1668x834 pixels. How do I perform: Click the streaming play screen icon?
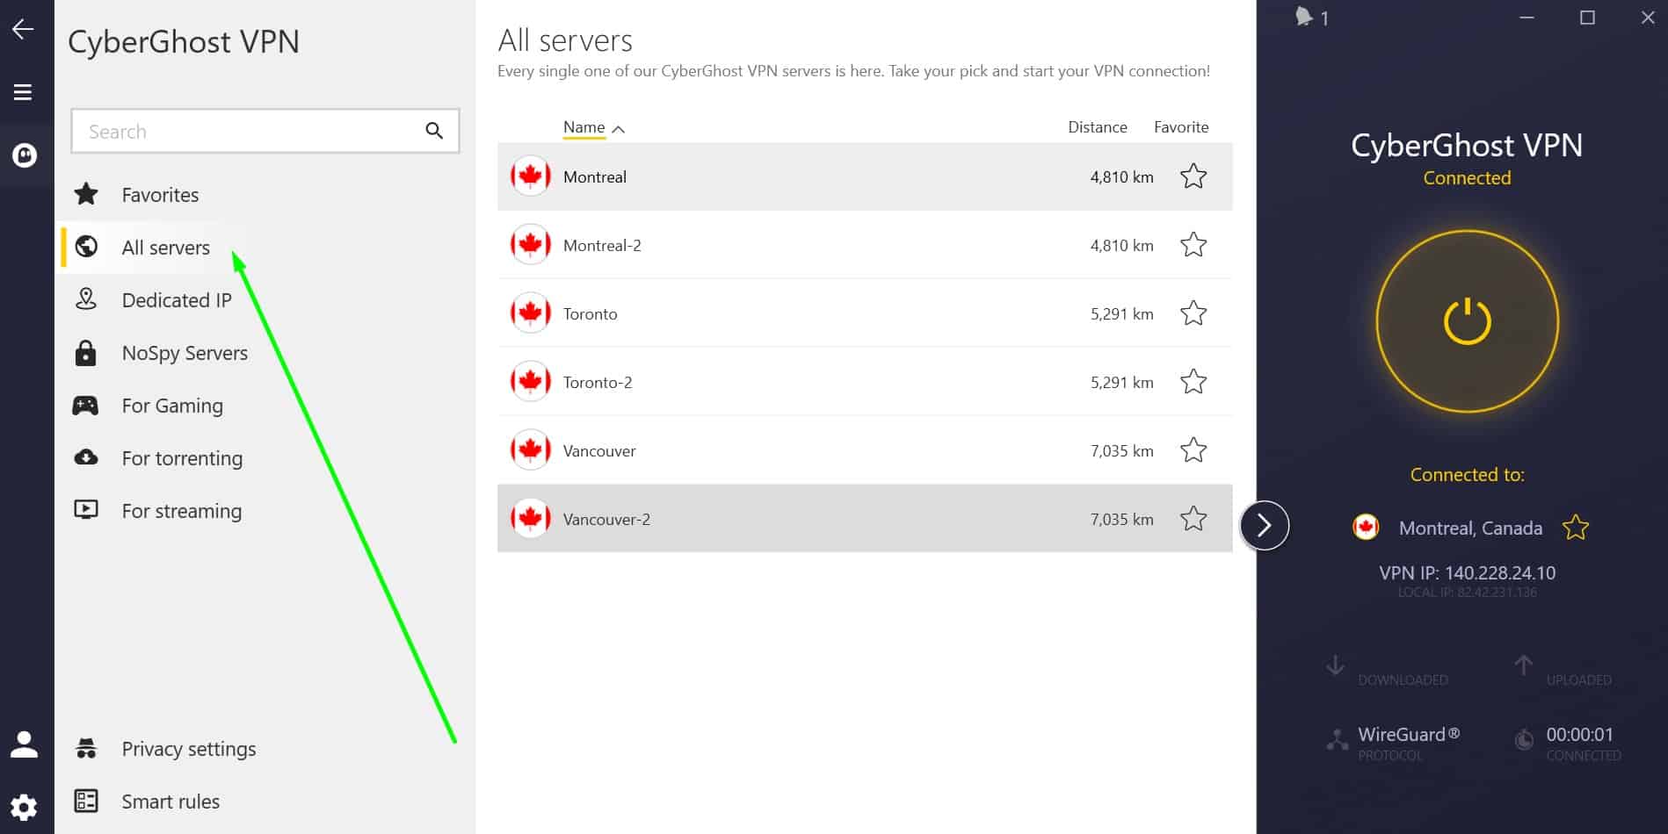(86, 509)
